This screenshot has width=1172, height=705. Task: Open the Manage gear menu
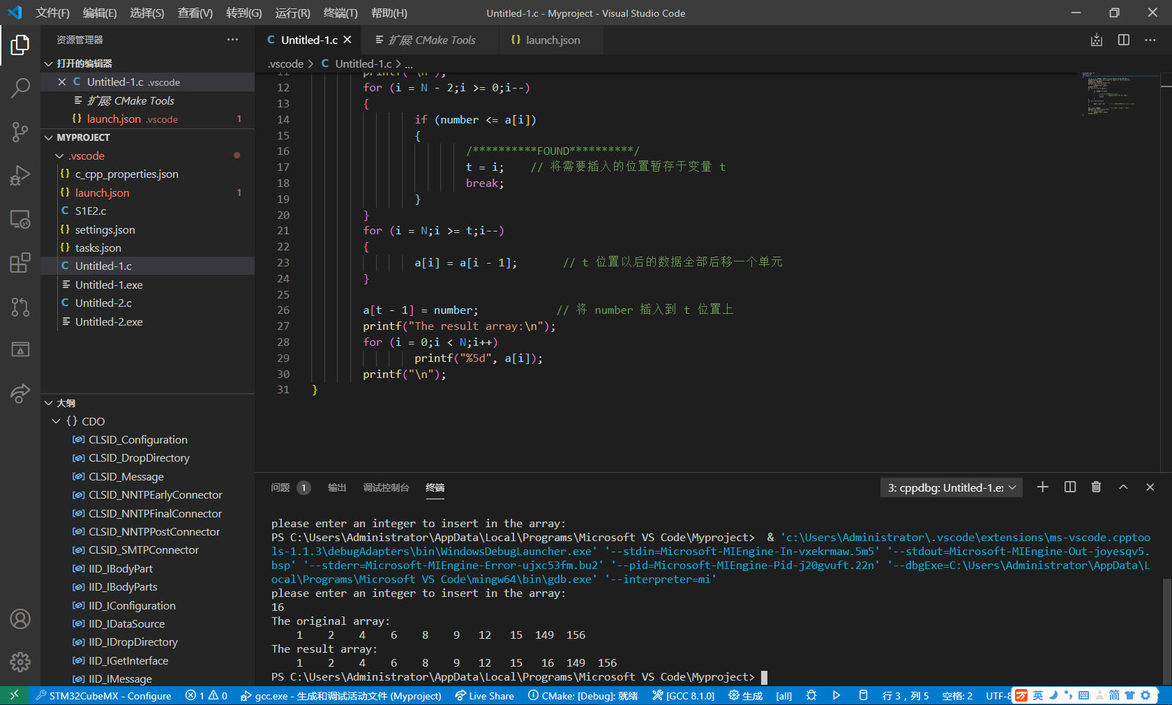click(x=20, y=662)
